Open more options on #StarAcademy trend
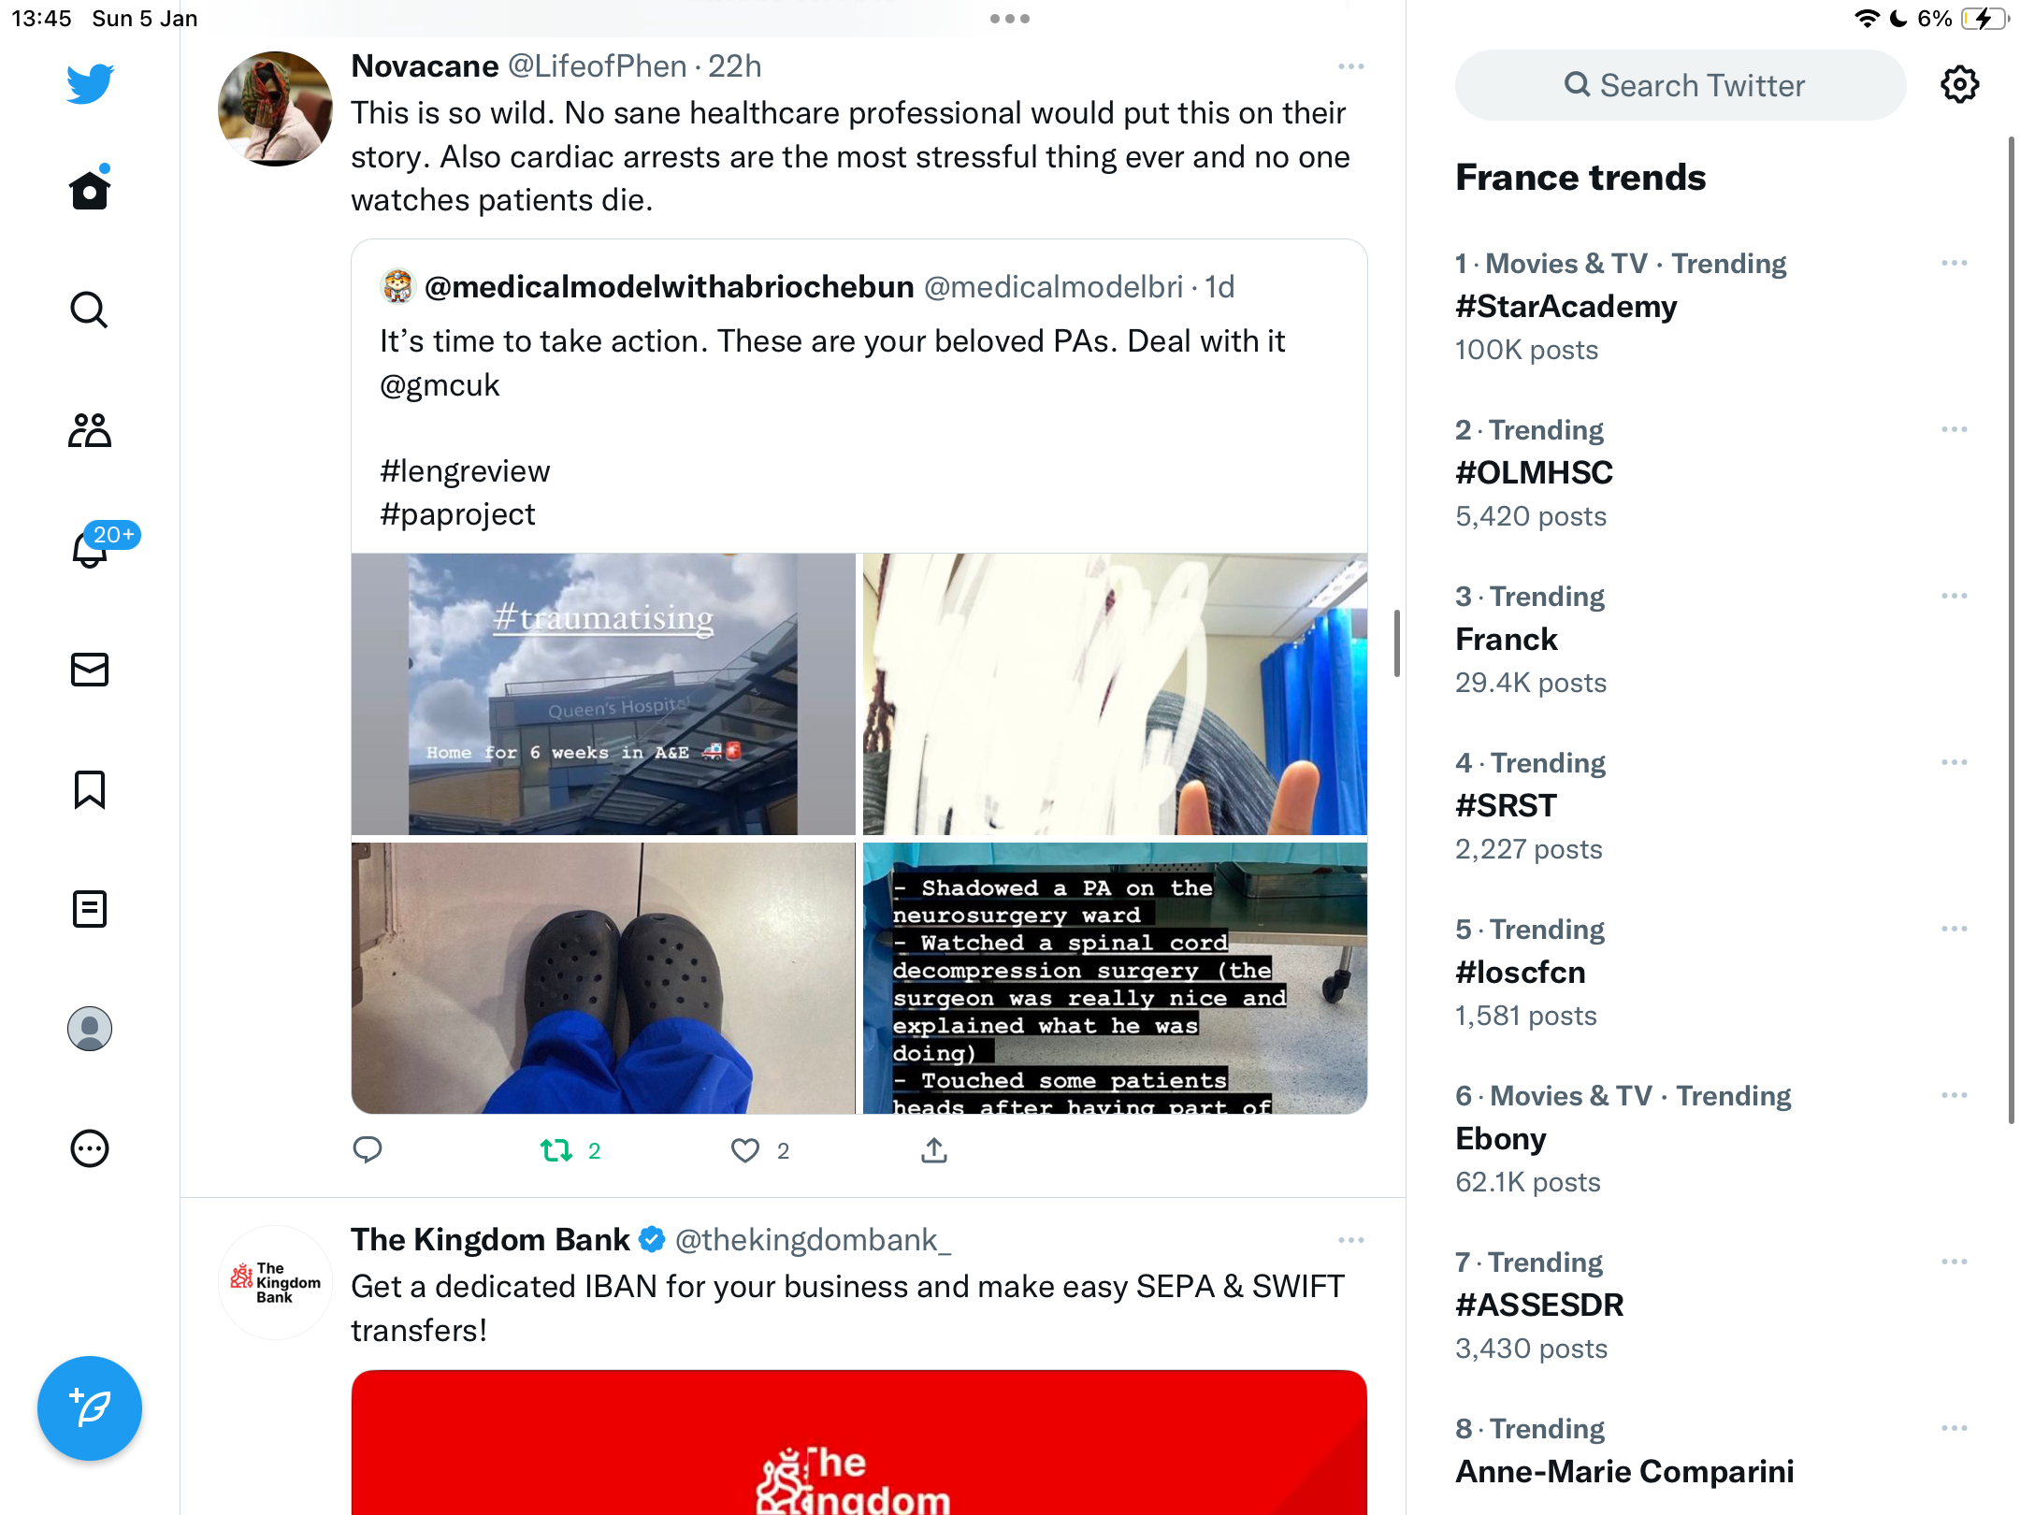 click(x=1954, y=263)
